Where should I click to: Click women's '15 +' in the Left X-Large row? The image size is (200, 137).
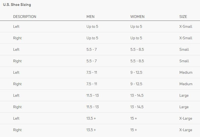134,118
